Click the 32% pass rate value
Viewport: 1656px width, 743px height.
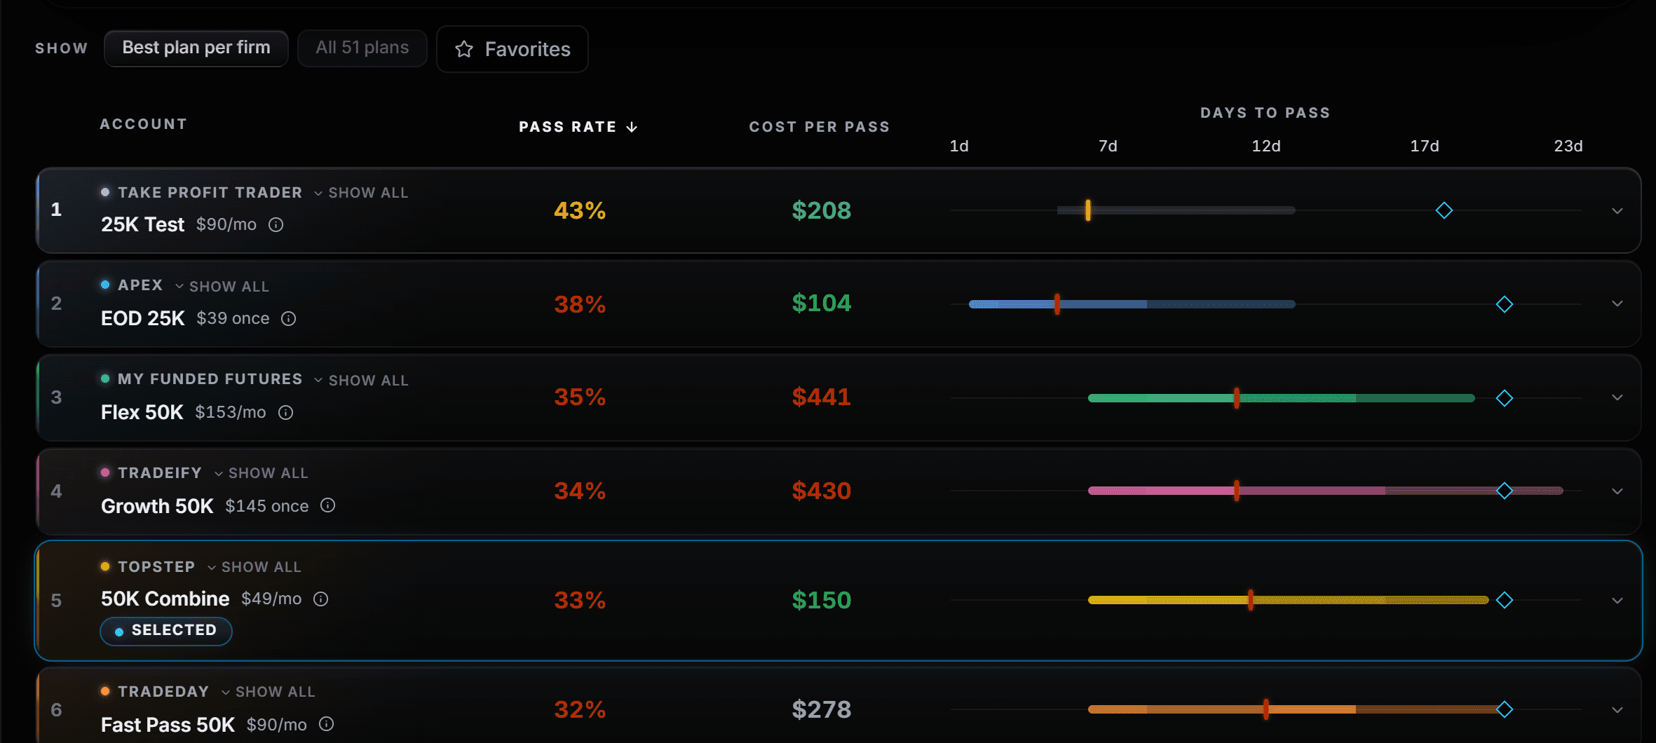pos(580,709)
